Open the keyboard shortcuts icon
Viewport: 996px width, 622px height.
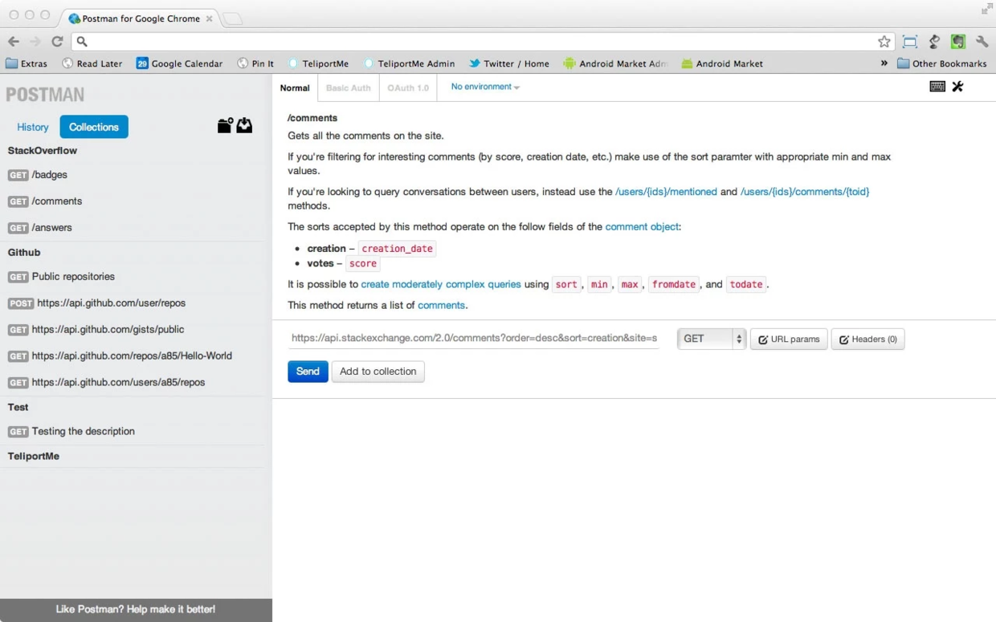coord(937,87)
